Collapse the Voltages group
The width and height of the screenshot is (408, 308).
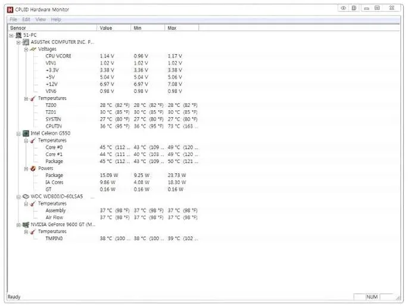(x=26, y=49)
